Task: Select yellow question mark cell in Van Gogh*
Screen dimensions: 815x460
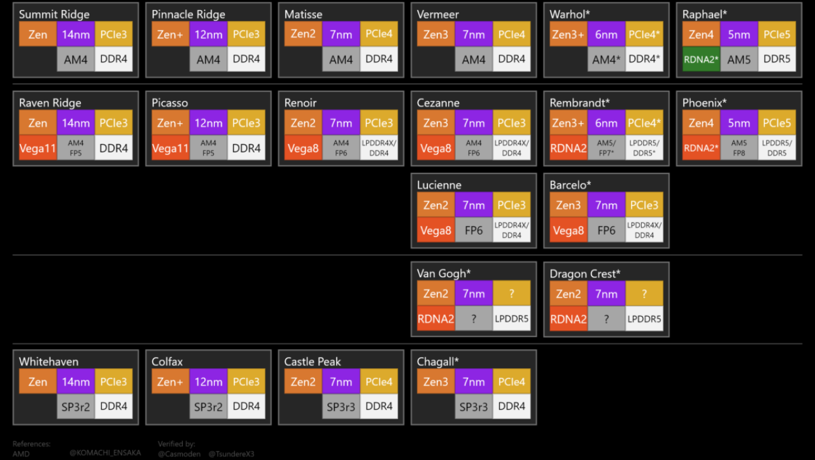Action: tap(512, 294)
